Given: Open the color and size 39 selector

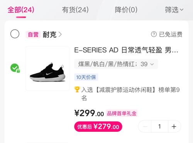Looking at the screenshot, I should (x=116, y=64).
